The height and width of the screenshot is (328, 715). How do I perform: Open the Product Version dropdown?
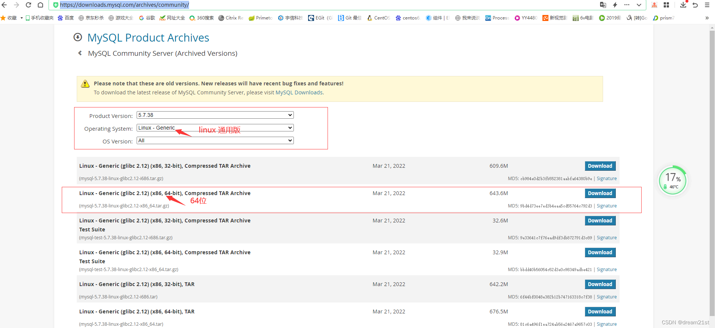click(215, 115)
